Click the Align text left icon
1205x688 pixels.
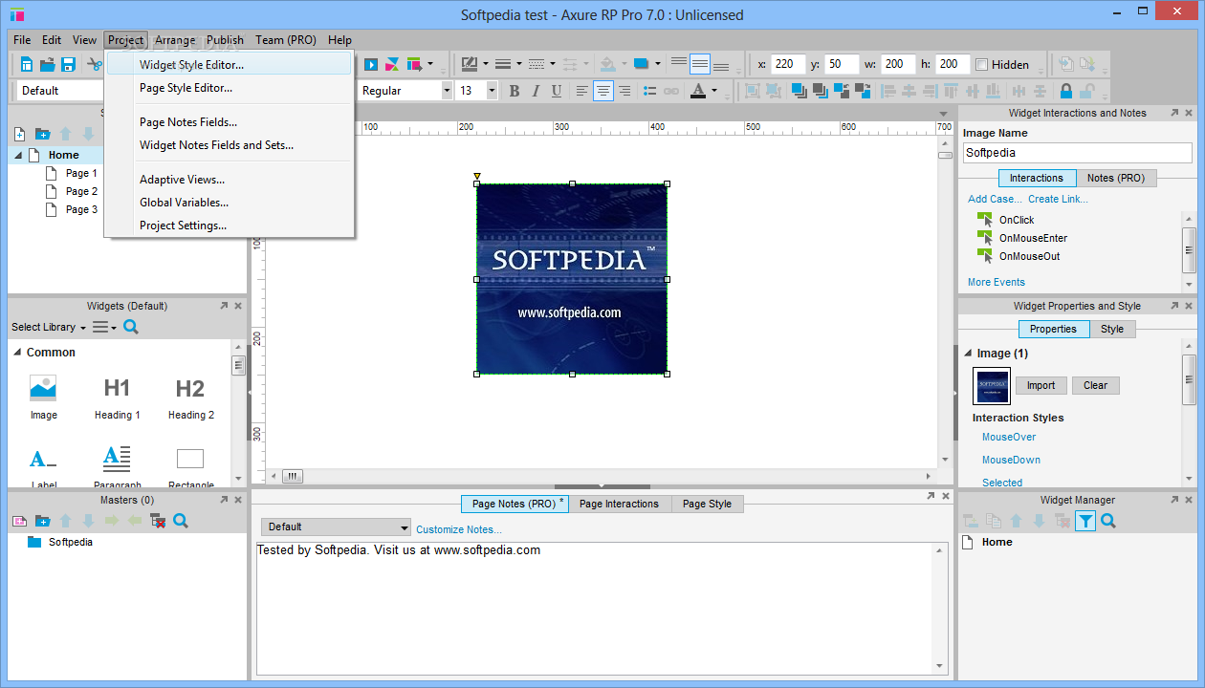pos(582,91)
